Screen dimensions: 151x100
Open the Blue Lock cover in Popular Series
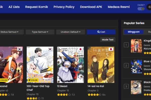136,66
